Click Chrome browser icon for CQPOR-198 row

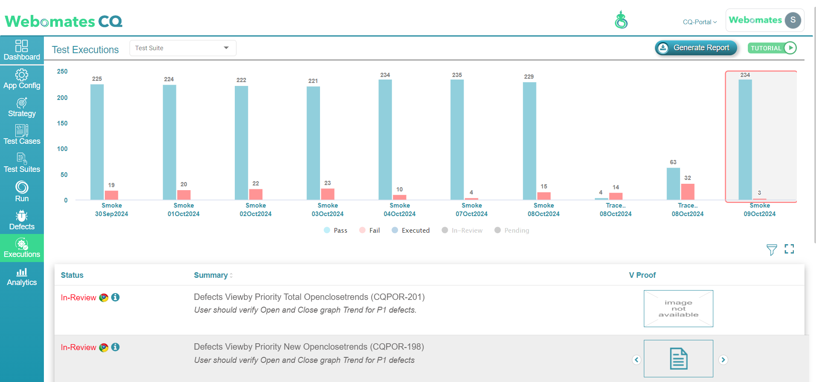pyautogui.click(x=104, y=347)
